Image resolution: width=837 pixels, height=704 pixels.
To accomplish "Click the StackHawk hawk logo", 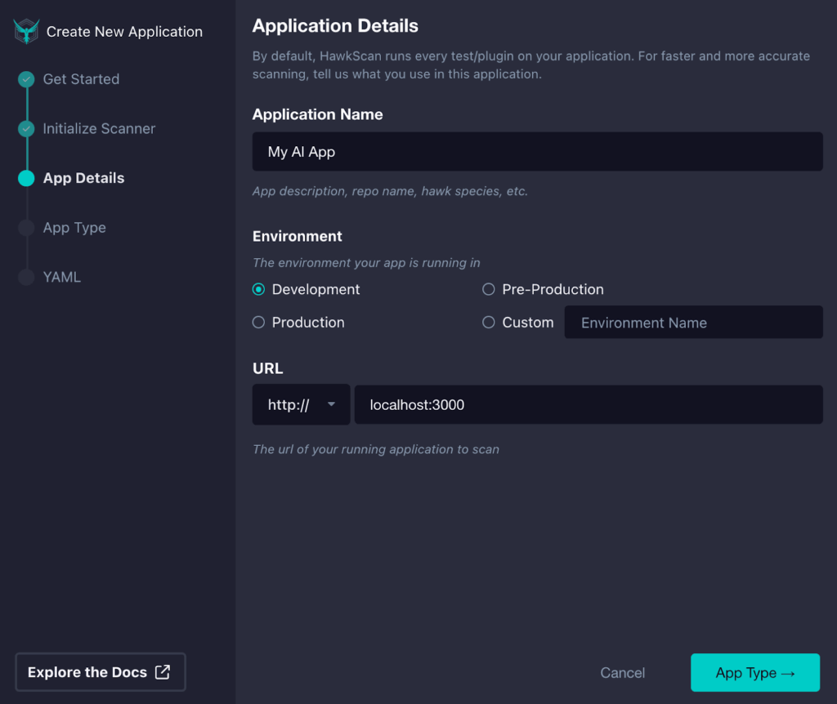I will coord(25,31).
